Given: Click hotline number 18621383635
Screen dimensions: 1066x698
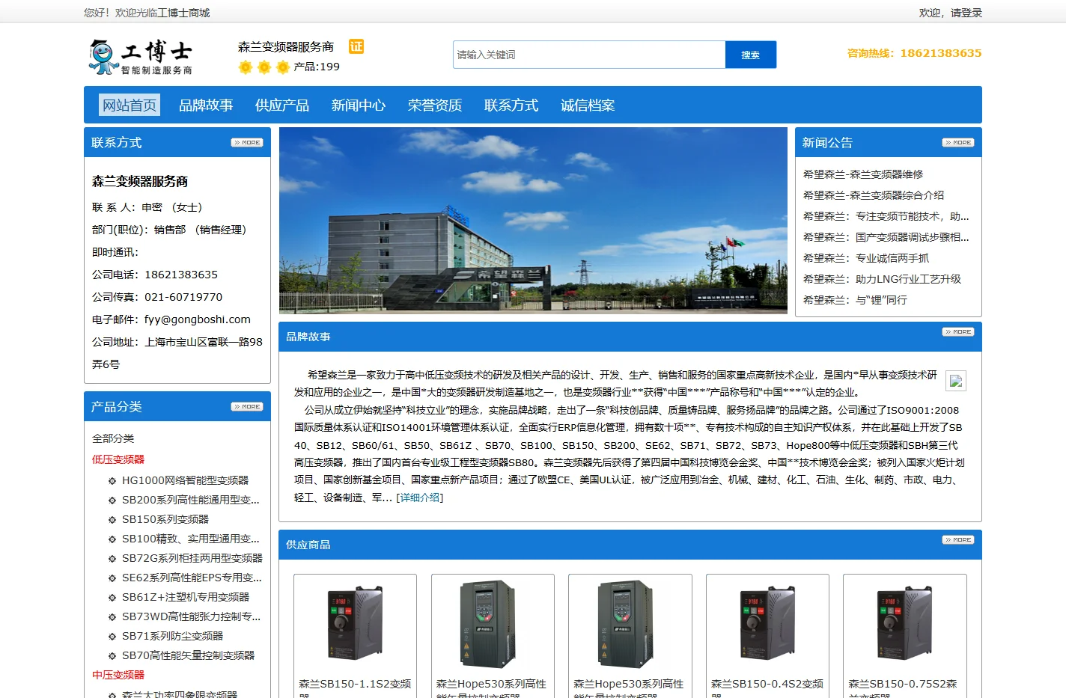Looking at the screenshot, I should (x=940, y=53).
